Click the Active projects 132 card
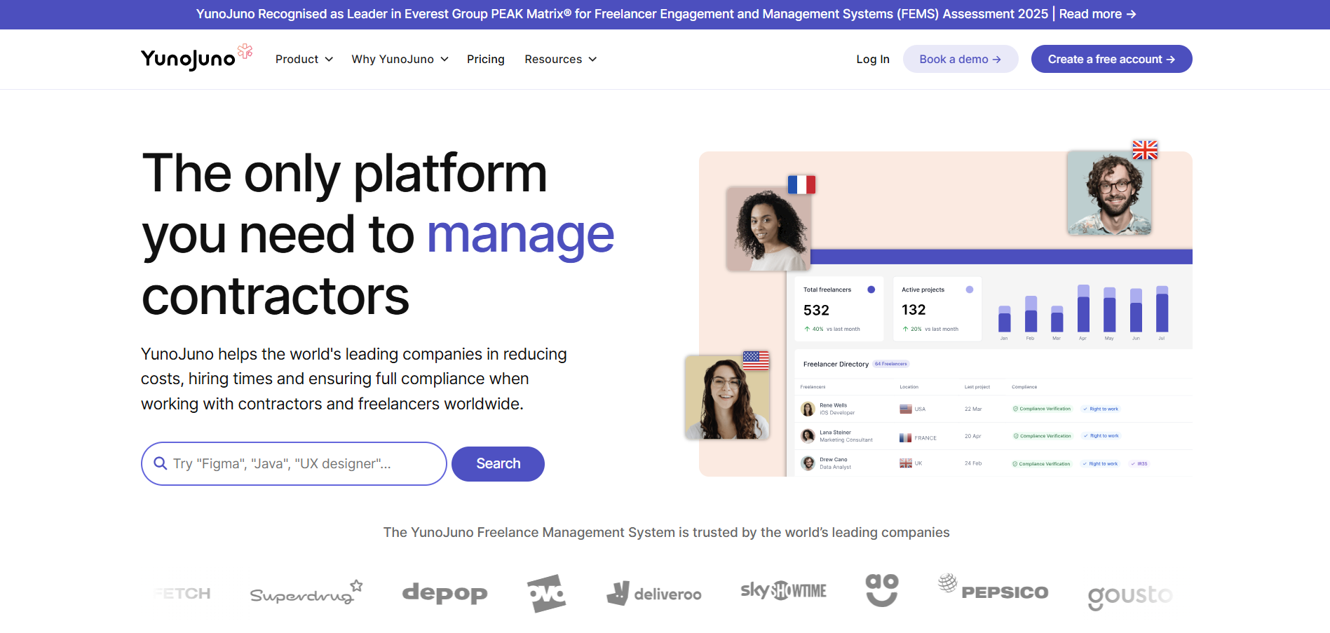This screenshot has height=633, width=1330. (x=937, y=308)
